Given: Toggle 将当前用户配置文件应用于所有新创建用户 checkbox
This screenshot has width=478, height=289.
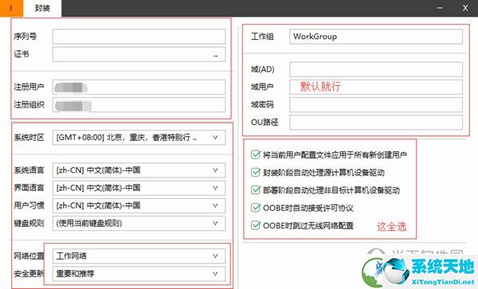Looking at the screenshot, I should pos(256,154).
